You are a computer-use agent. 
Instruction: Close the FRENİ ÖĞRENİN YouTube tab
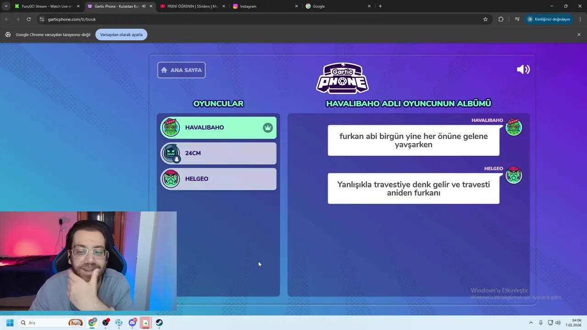coord(224,6)
